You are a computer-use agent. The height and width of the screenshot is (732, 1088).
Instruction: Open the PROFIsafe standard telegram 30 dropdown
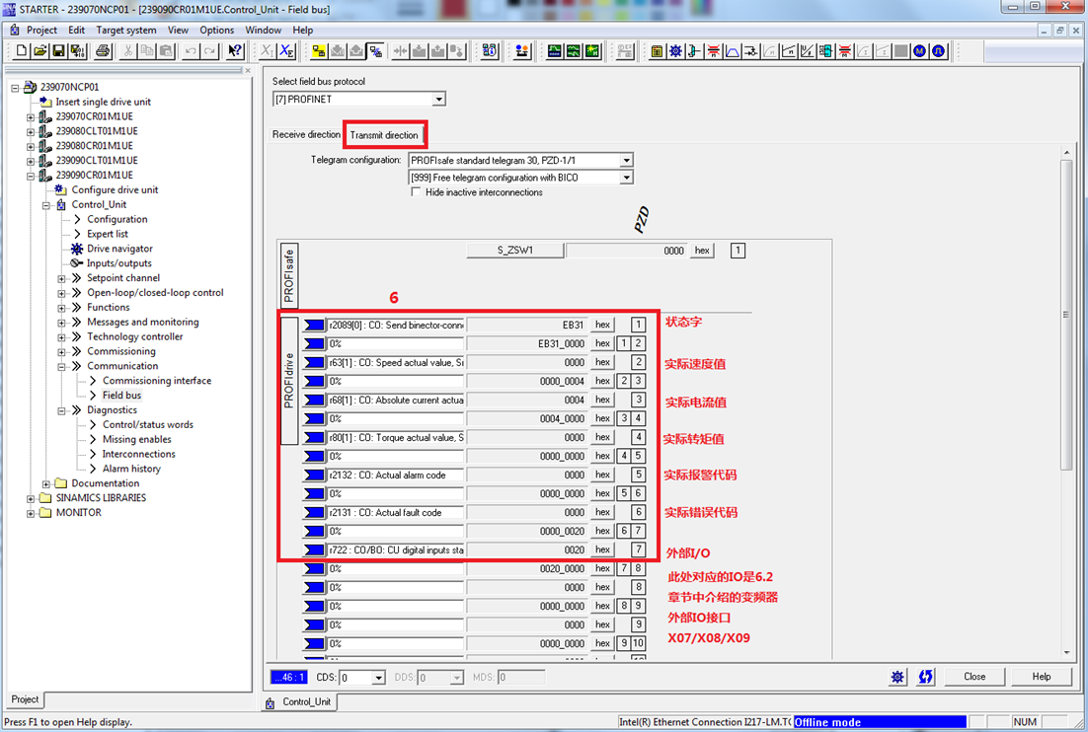pos(625,160)
